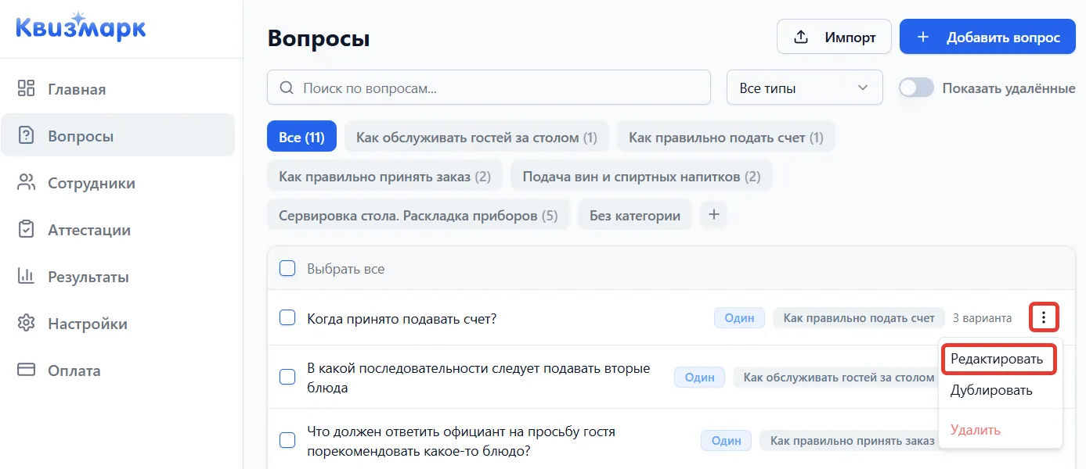Click question about вторые блюда sequence
Image resolution: width=1086 pixels, height=469 pixels.
coord(478,378)
